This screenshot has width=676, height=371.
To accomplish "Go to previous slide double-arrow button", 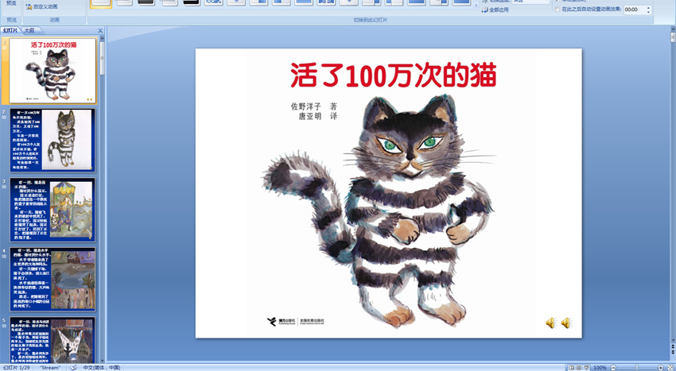I will tap(673, 347).
